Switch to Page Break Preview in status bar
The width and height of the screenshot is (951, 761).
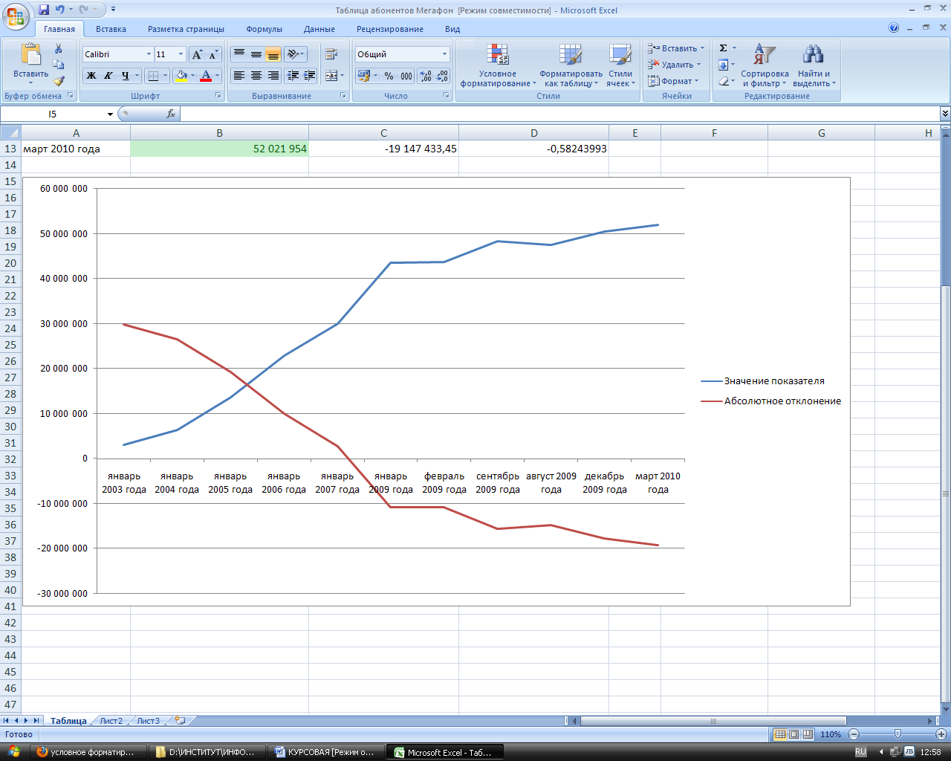pyautogui.click(x=808, y=734)
